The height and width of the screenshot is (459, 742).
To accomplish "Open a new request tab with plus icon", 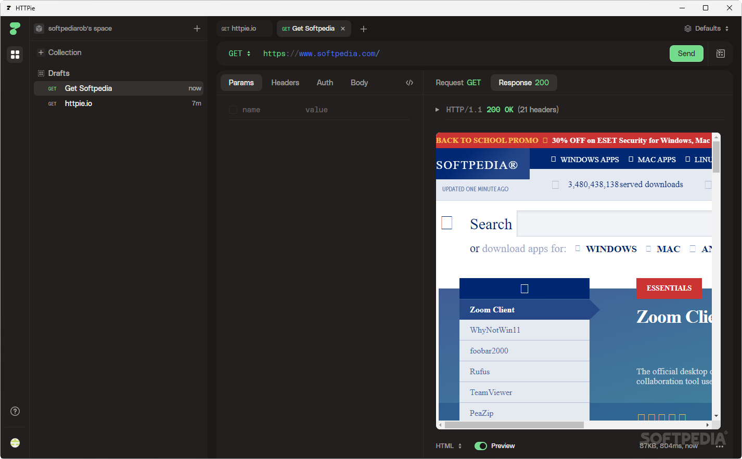I will tap(364, 29).
